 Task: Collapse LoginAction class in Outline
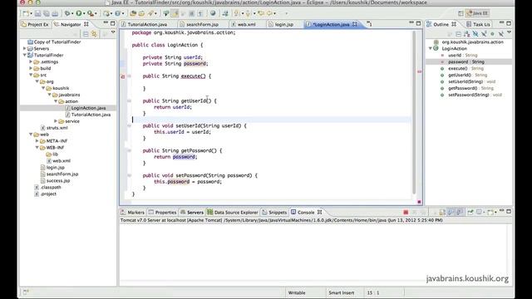431,48
